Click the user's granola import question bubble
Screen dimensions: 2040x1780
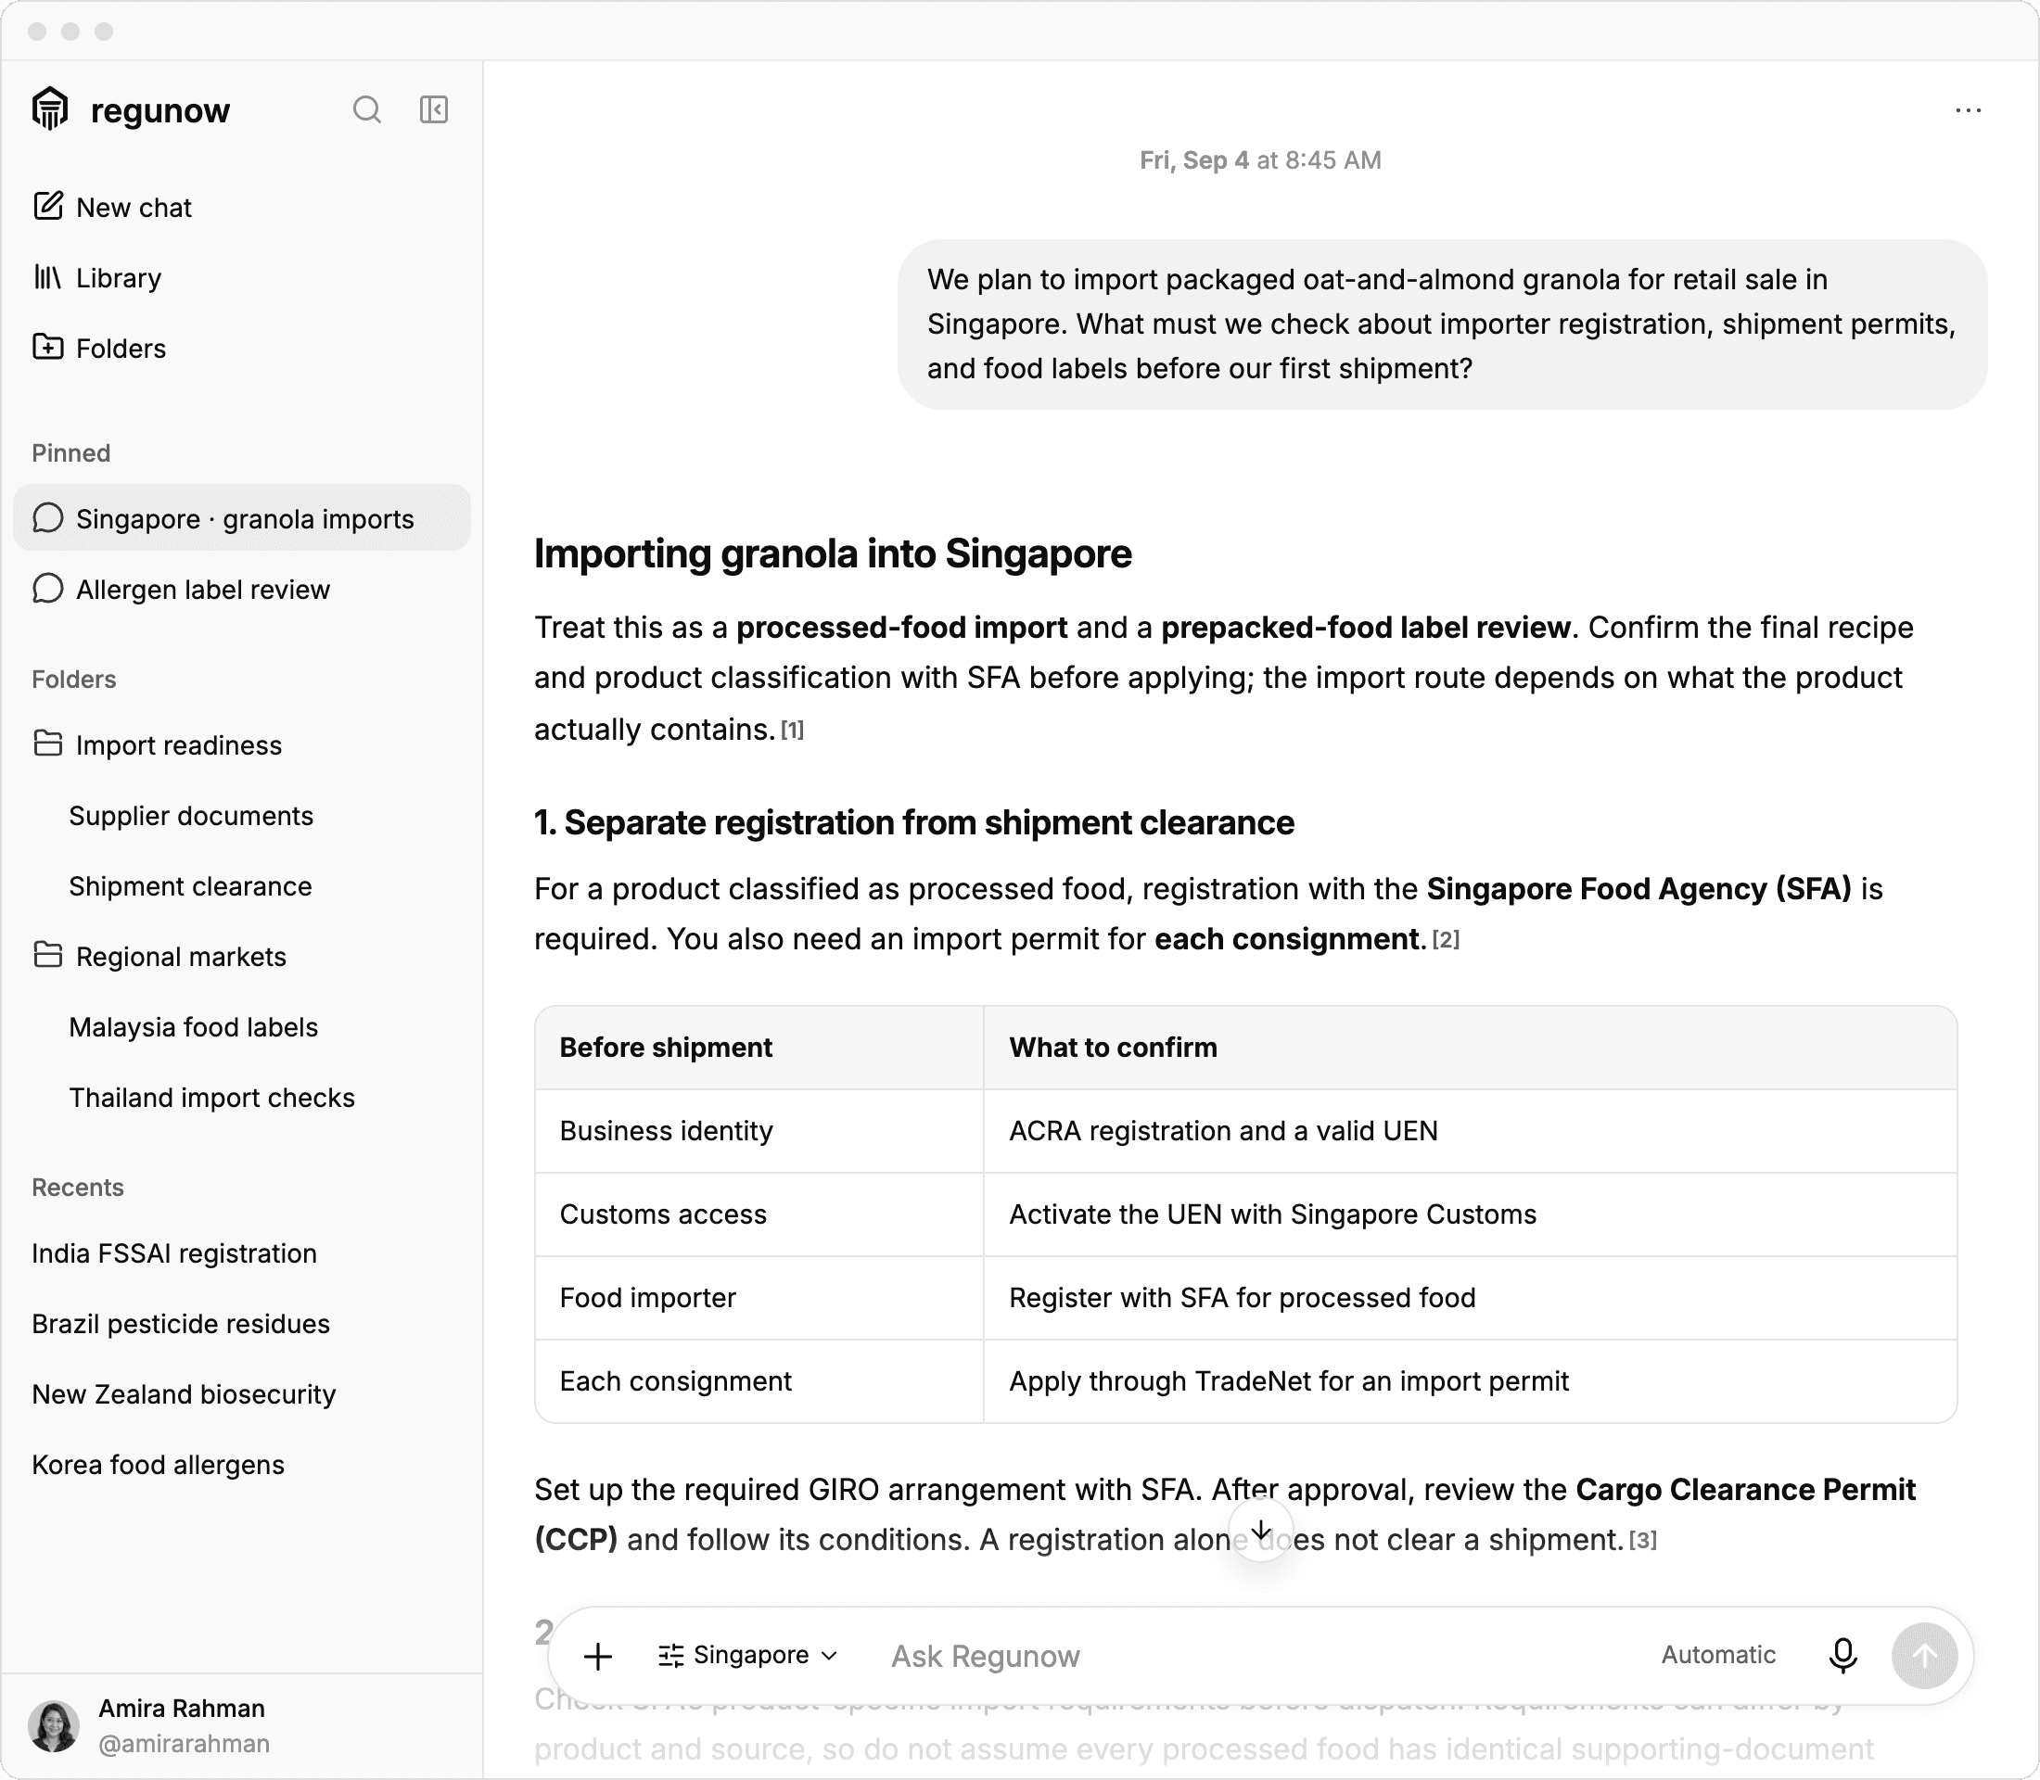click(x=1442, y=324)
